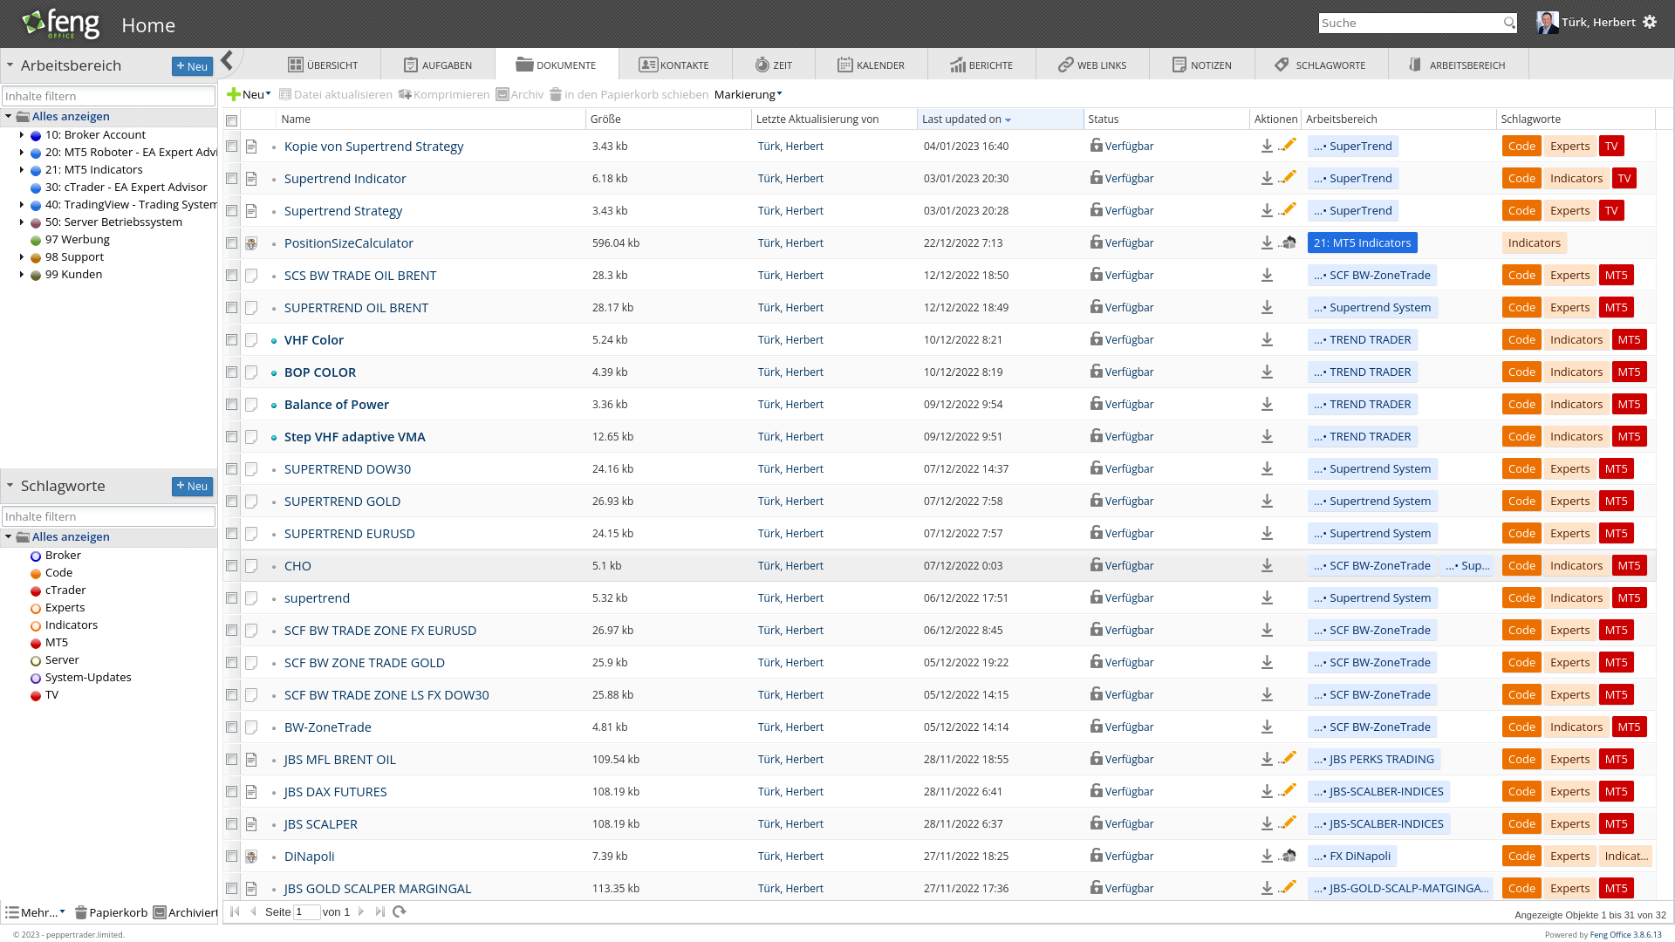Click the edit pencil for Supertrend Strategy
The height and width of the screenshot is (942, 1675).
point(1288,210)
